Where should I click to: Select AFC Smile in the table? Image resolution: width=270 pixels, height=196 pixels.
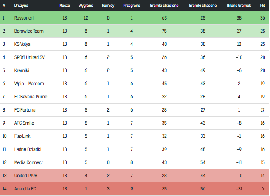pyautogui.click(x=24, y=123)
